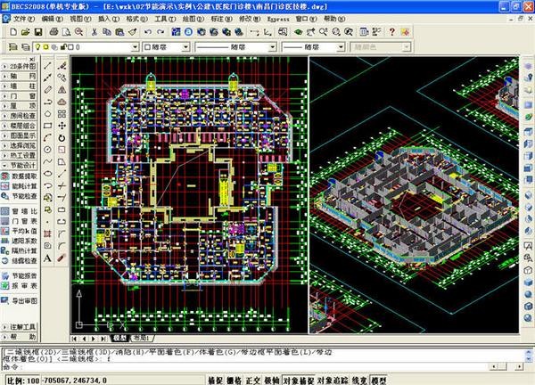Click the 窗墙比 command
Viewport: 535px width, 385px height.
pyautogui.click(x=20, y=211)
